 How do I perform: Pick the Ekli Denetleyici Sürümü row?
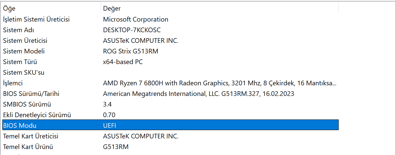pyautogui.click(x=37, y=115)
